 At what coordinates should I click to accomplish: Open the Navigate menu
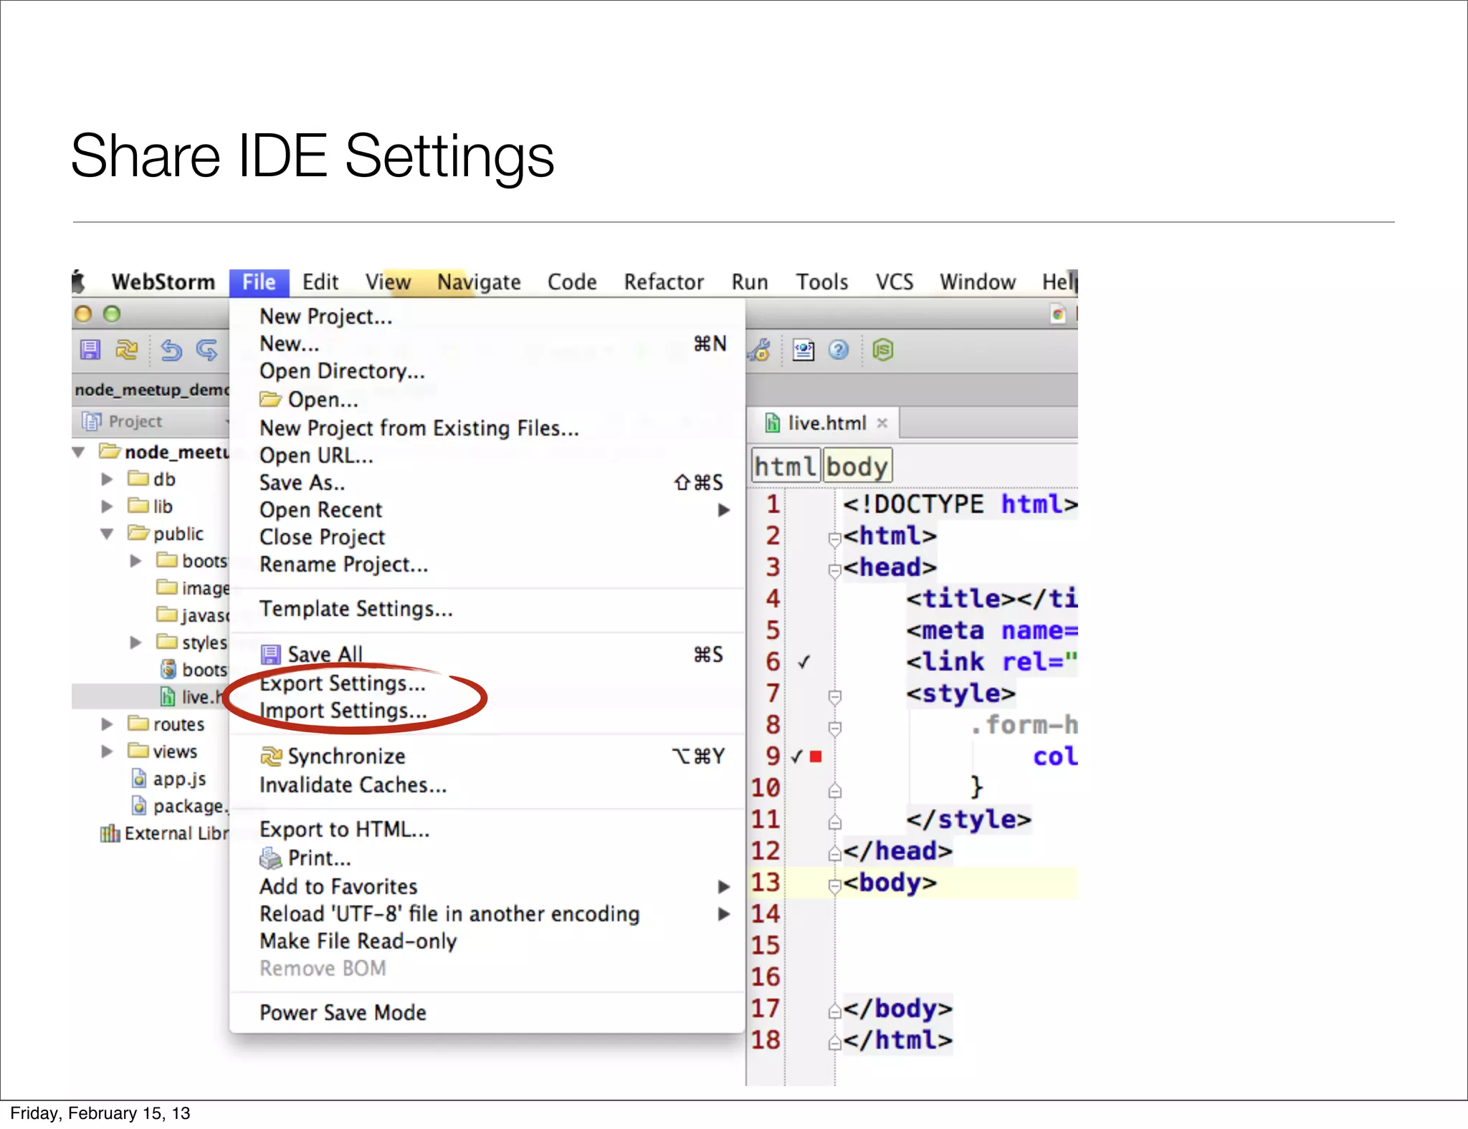point(479,282)
